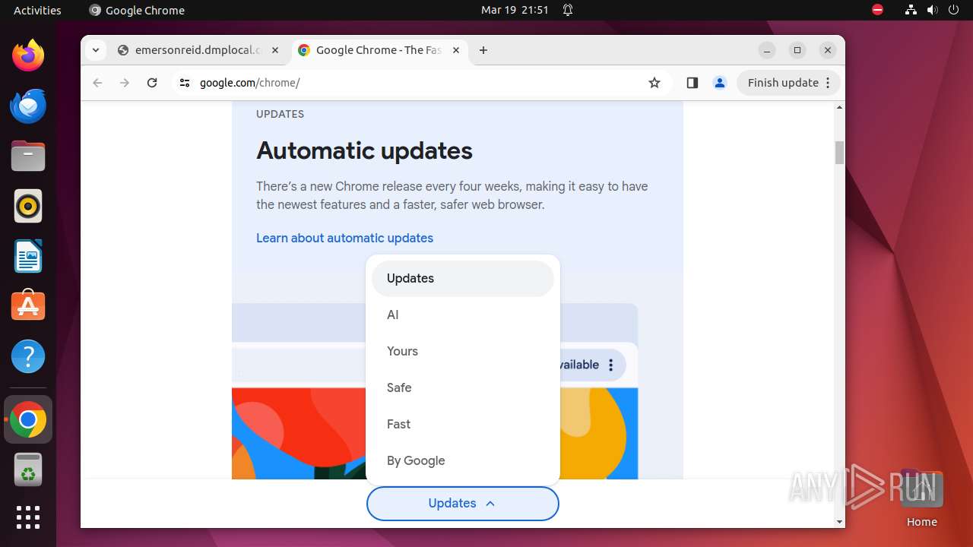This screenshot has width=973, height=547.
Task: Open Firefox from the dock
Action: click(28, 55)
